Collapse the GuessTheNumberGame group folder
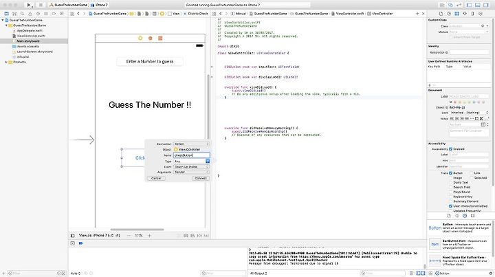This screenshot has height=277, width=495. pos(6,25)
